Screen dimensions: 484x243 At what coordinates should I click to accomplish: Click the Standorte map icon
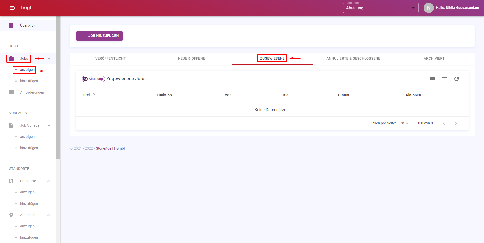[x=11, y=181]
